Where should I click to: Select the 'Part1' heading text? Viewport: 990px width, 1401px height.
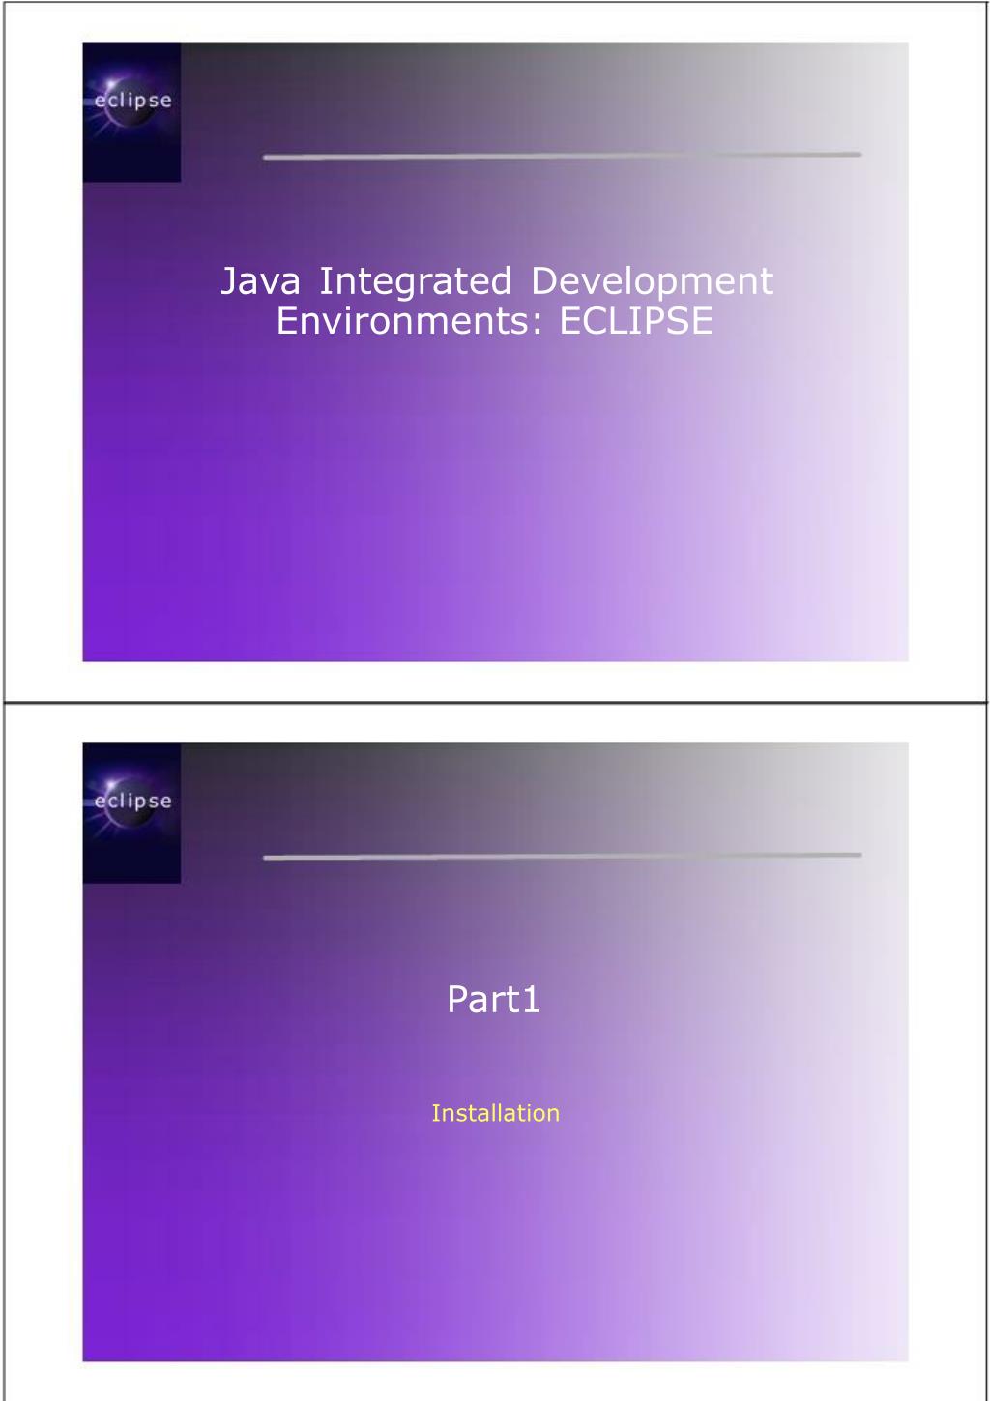coord(494,999)
